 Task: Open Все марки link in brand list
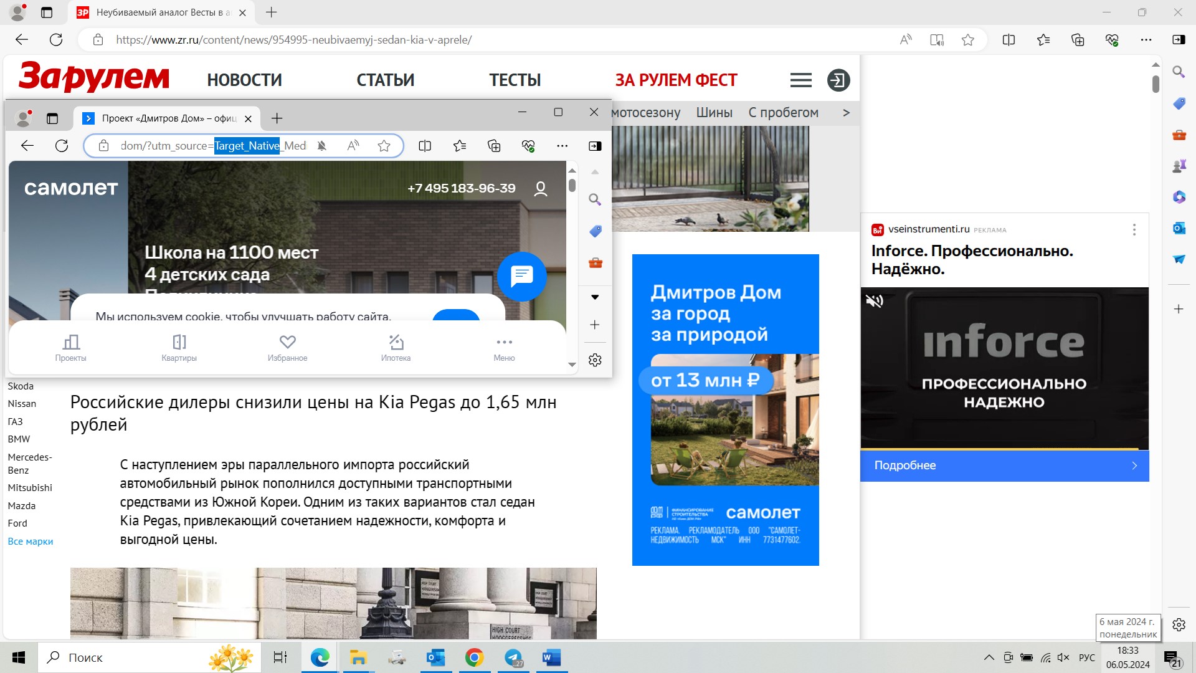(x=31, y=542)
